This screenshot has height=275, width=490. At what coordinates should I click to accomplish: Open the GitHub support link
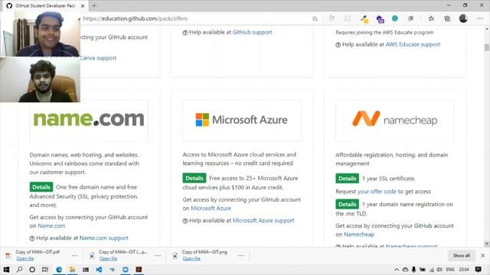pos(252,32)
